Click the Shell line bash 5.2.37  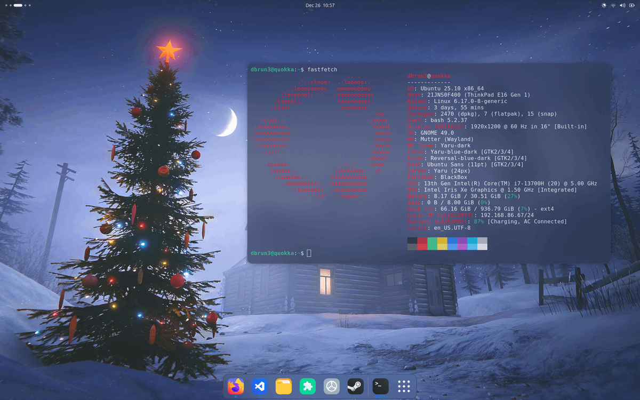point(437,121)
